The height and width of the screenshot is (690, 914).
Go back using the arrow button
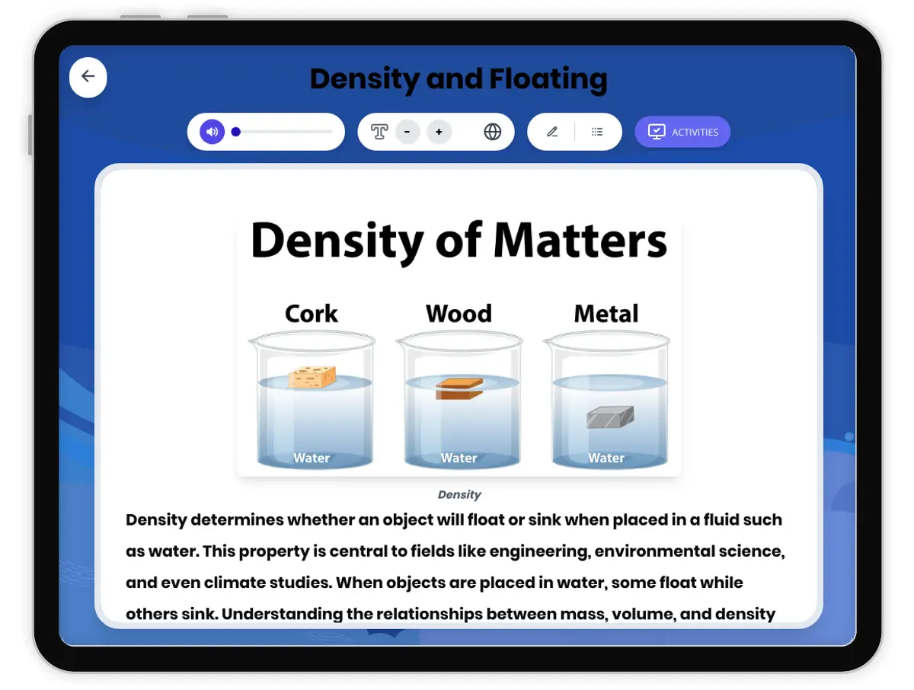[x=88, y=77]
